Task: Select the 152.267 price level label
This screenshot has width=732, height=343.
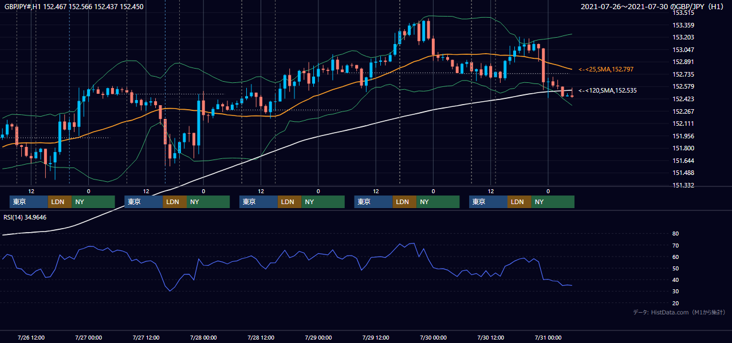Action: 683,111
